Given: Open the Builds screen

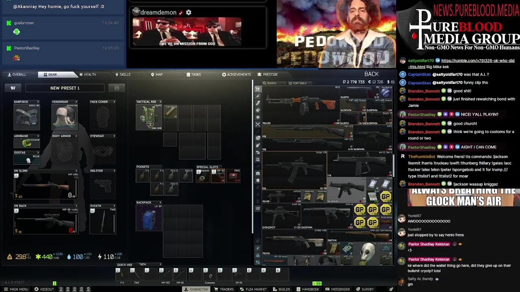Looking at the screenshot, I should click(x=282, y=289).
